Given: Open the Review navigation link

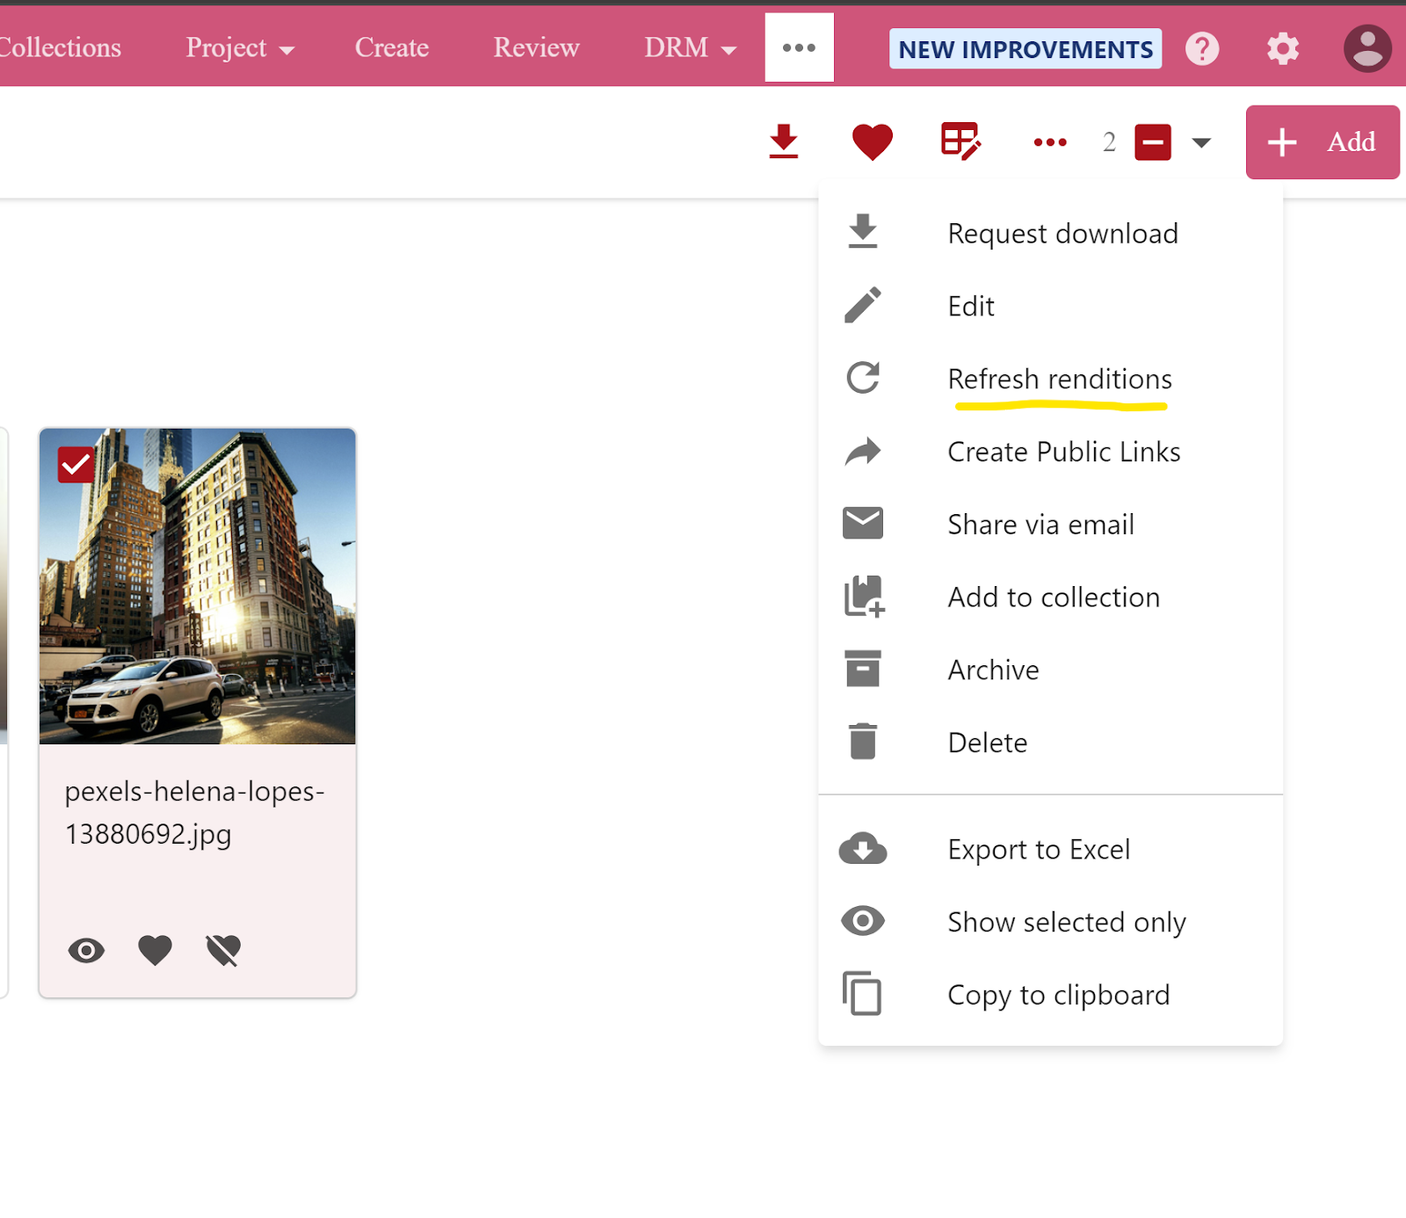Looking at the screenshot, I should tap(536, 47).
